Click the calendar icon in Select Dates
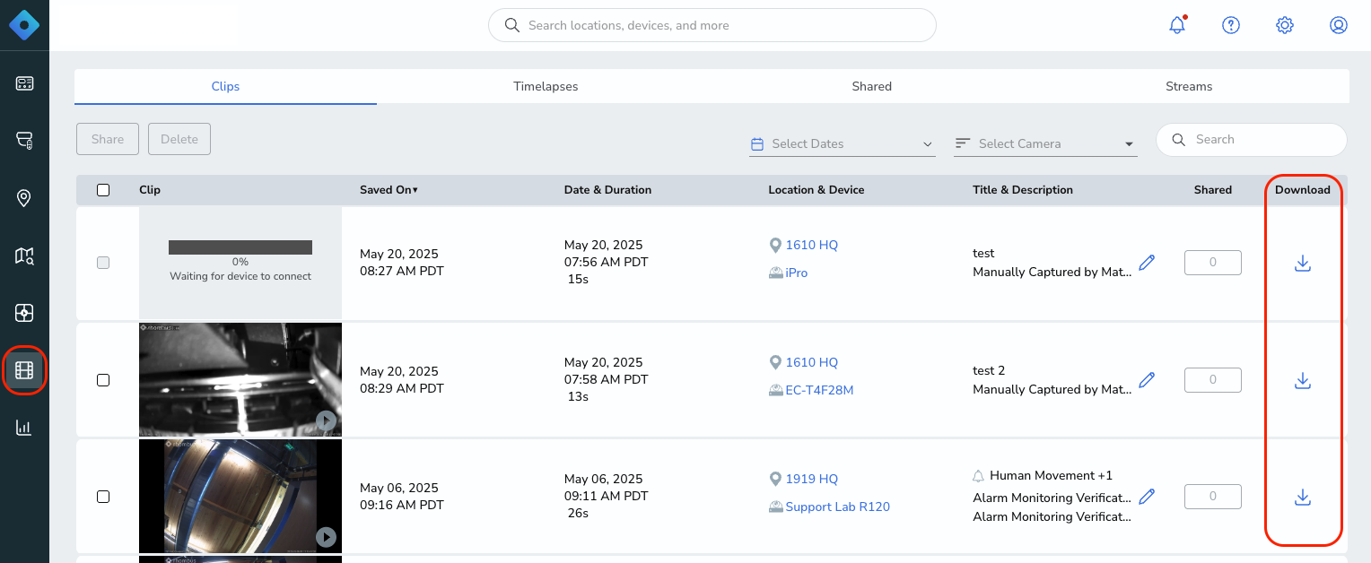Screen dimensions: 1371x563 [757, 143]
